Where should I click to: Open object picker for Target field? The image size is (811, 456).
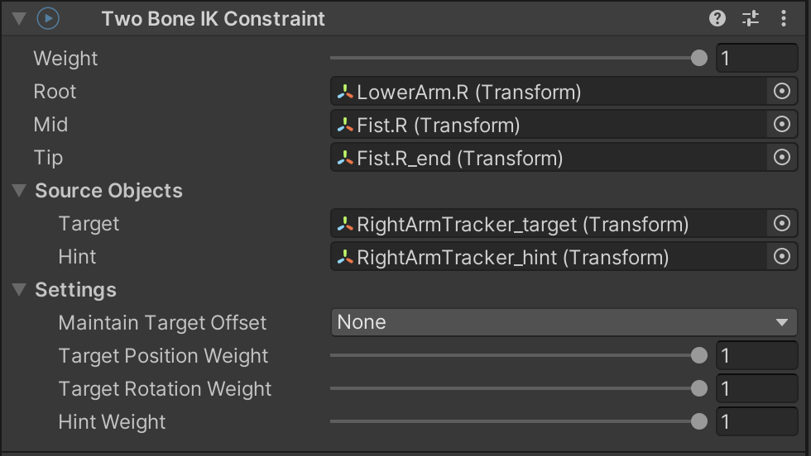[x=781, y=224]
